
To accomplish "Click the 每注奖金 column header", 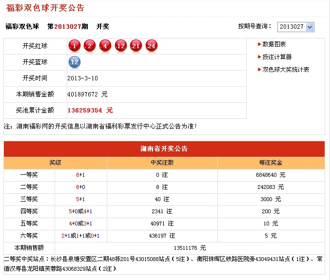I will pyautogui.click(x=271, y=163).
